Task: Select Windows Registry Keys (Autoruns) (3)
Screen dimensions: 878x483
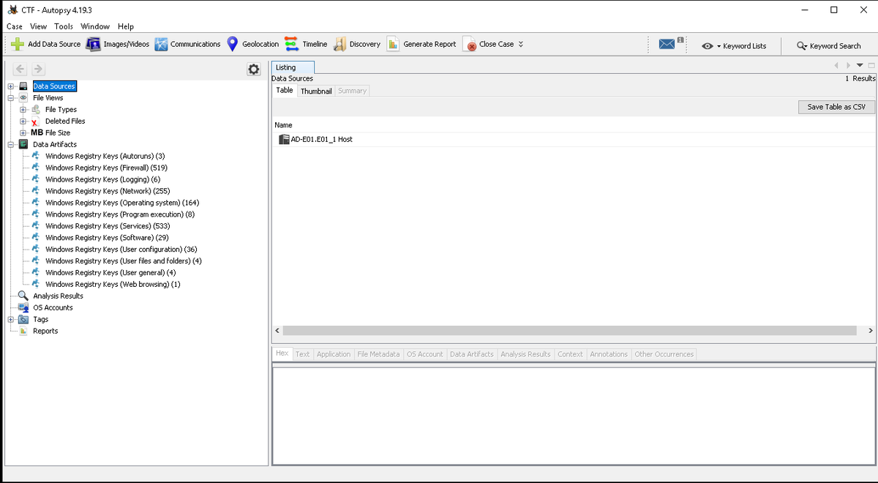Action: click(105, 156)
